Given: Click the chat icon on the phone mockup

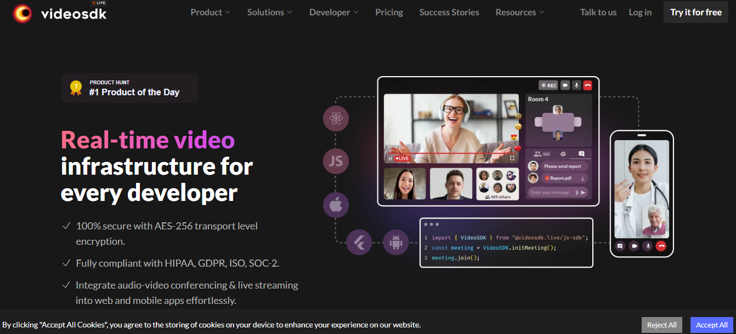Looking at the screenshot, I should pos(620,246).
